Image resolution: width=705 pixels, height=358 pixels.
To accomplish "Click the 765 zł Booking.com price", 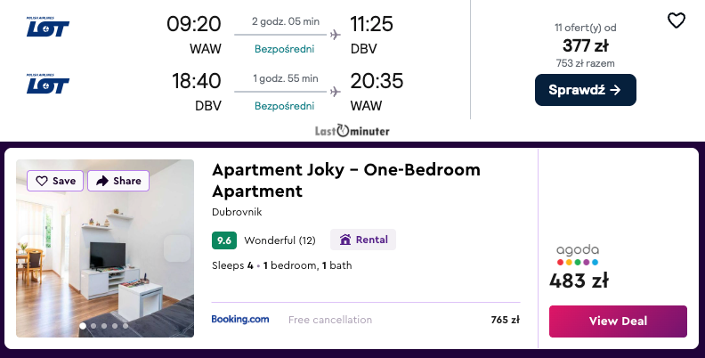I will (505, 320).
